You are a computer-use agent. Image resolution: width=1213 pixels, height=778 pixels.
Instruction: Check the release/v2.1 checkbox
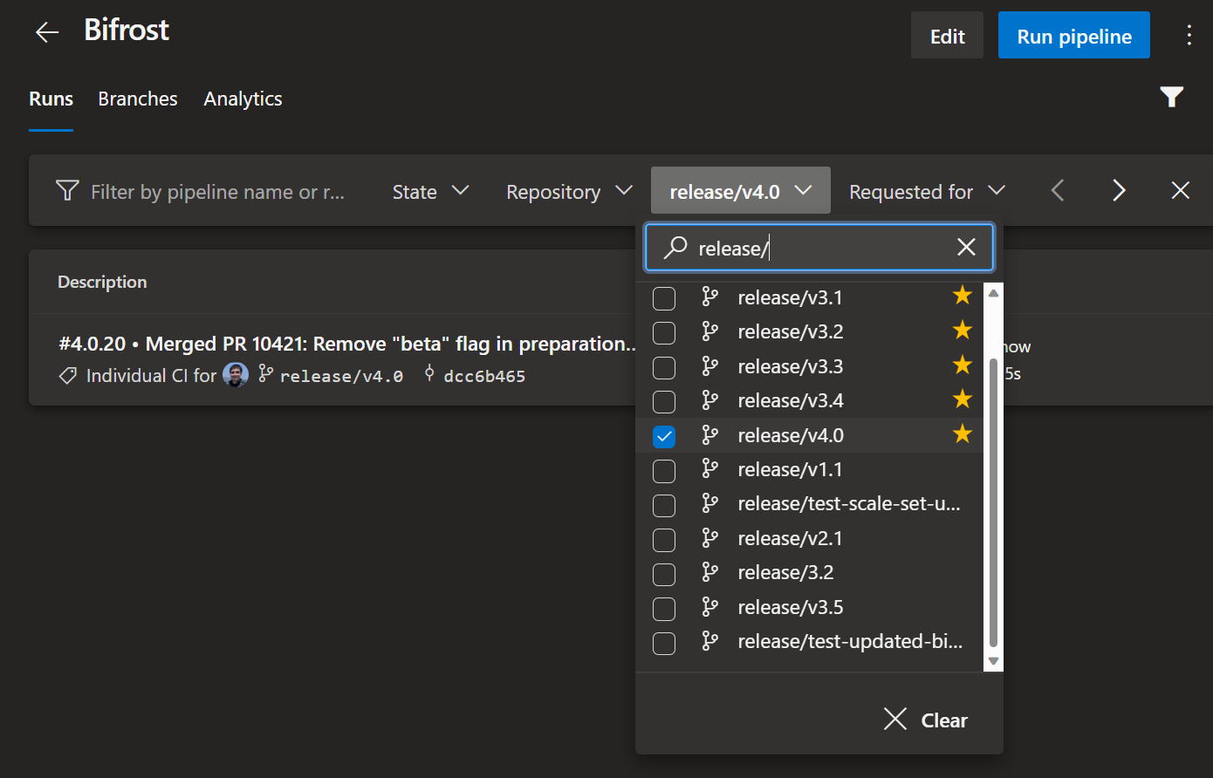point(664,540)
